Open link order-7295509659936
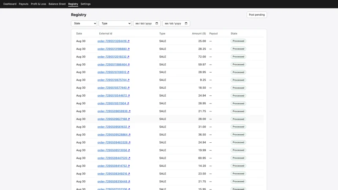Image resolution: width=338 pixels, height=190 pixels. [x=114, y=111]
